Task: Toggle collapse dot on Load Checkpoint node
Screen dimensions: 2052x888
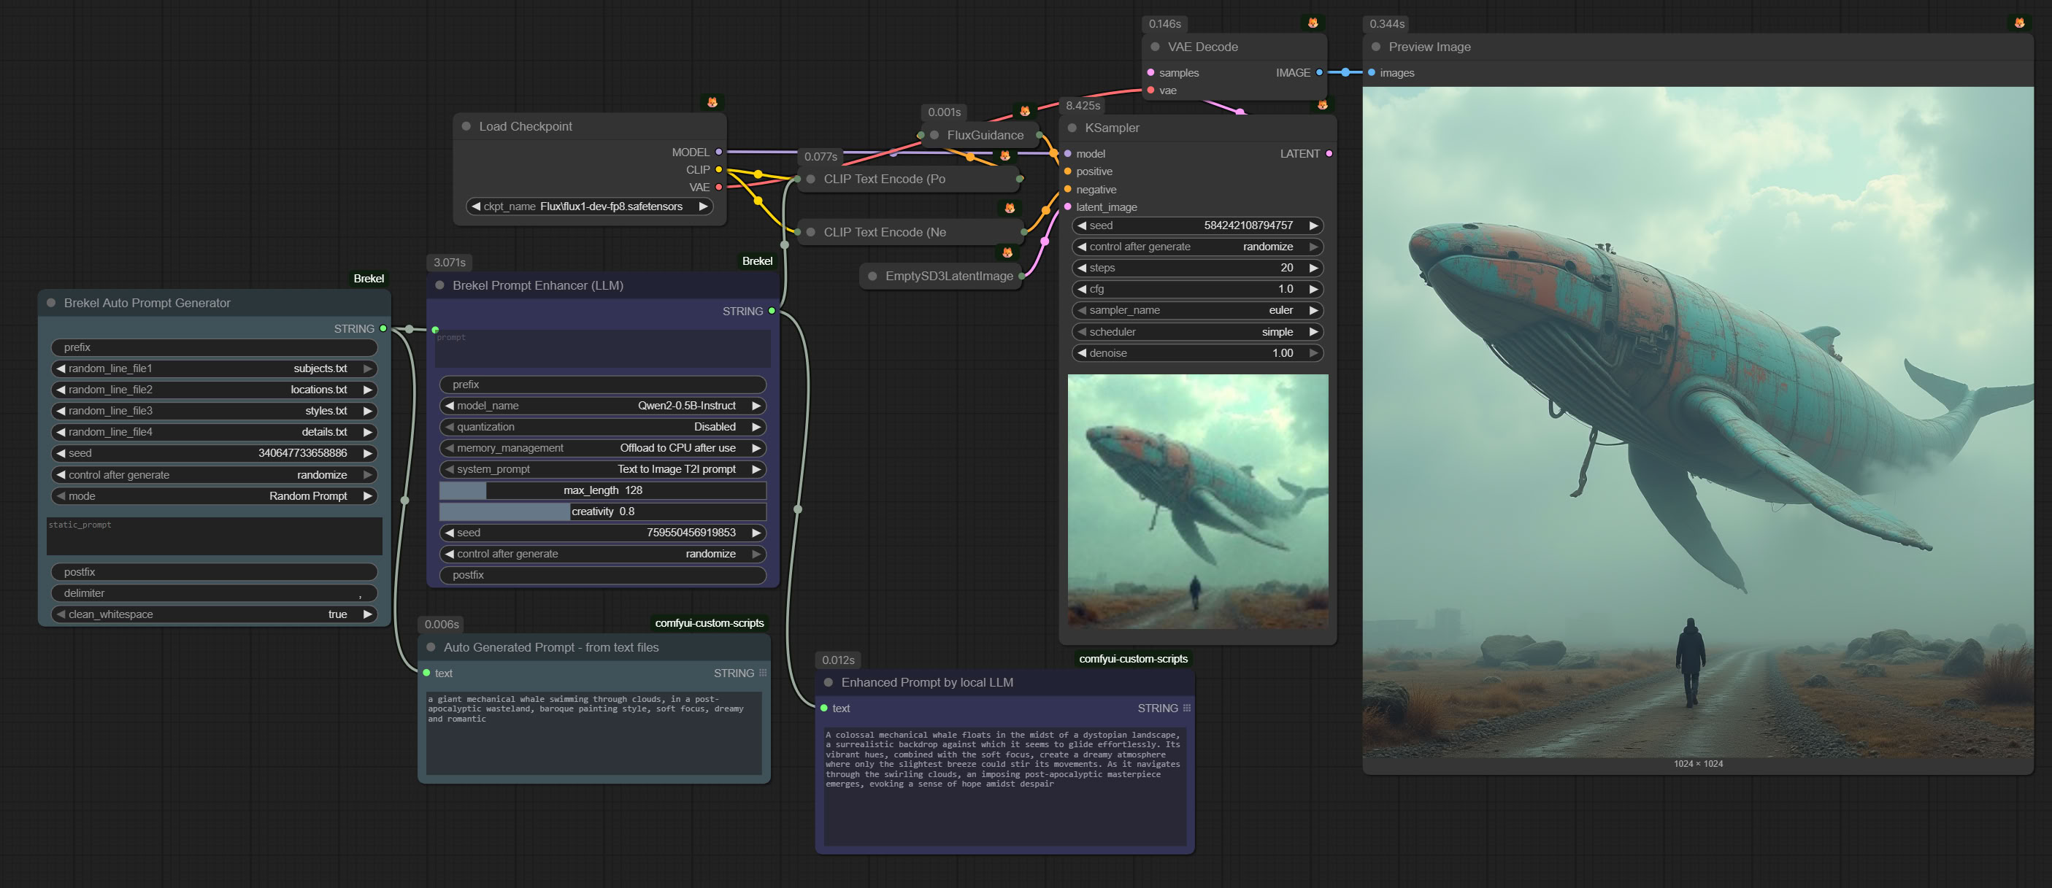Action: click(x=466, y=126)
